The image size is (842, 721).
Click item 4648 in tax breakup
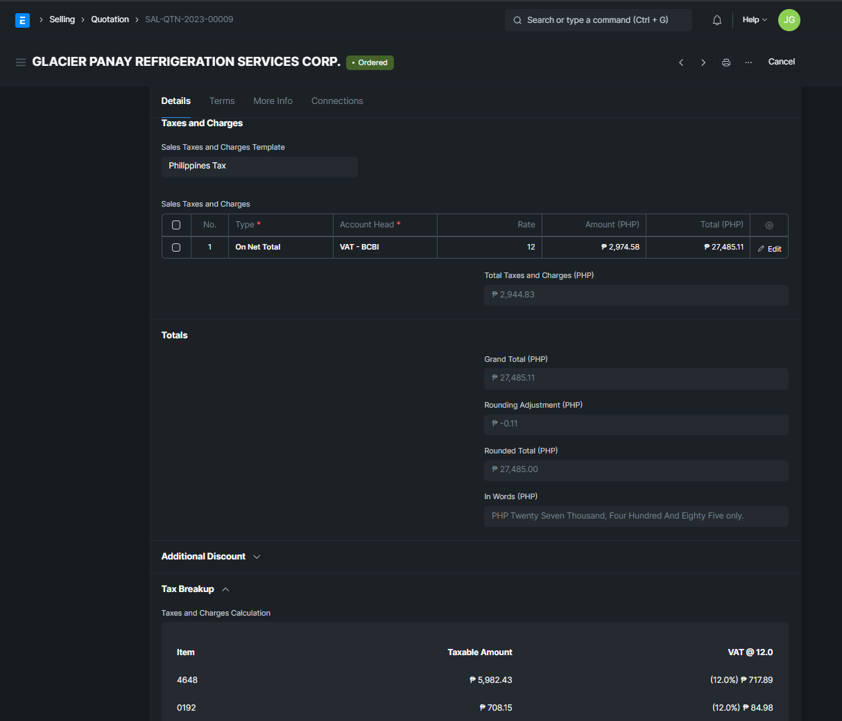(x=187, y=680)
